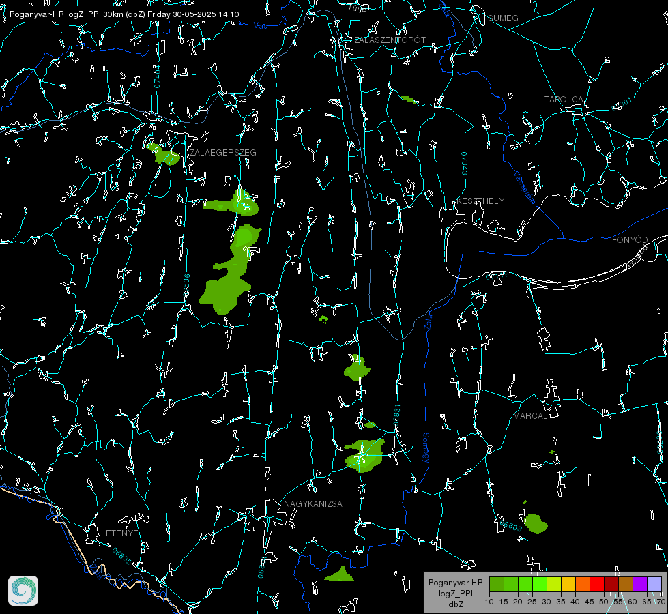
Task: Click the triangular radar echo at bottom center
Action: click(x=340, y=574)
